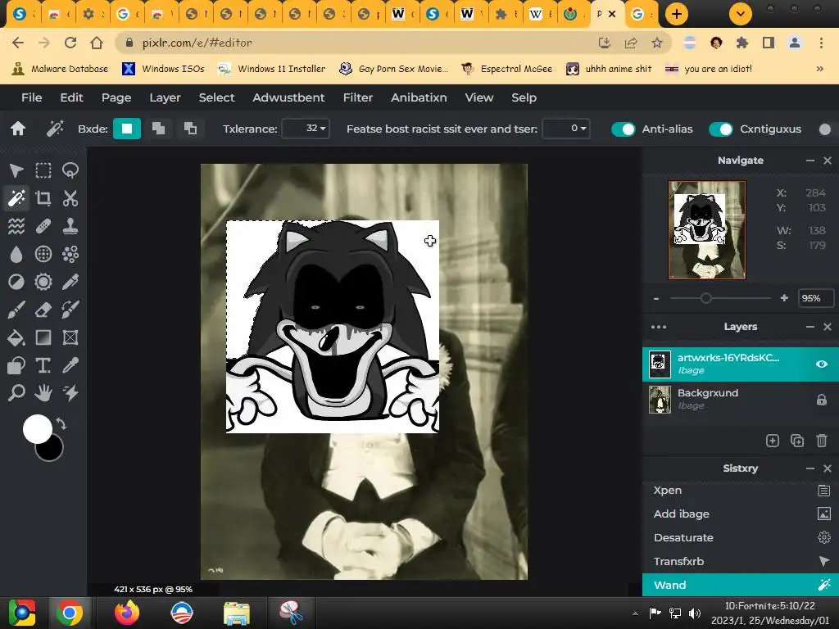Open the yellow tab list chevron
839x629 pixels.
pos(741,14)
